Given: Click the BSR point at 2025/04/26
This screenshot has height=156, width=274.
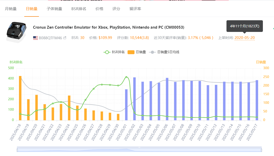Looking at the screenshot, I should (x=85, y=100).
